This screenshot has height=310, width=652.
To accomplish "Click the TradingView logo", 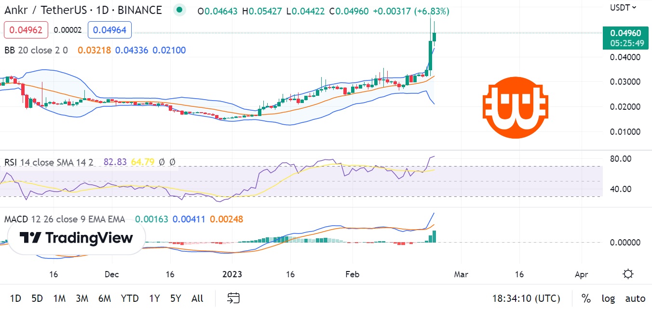I will (77, 238).
